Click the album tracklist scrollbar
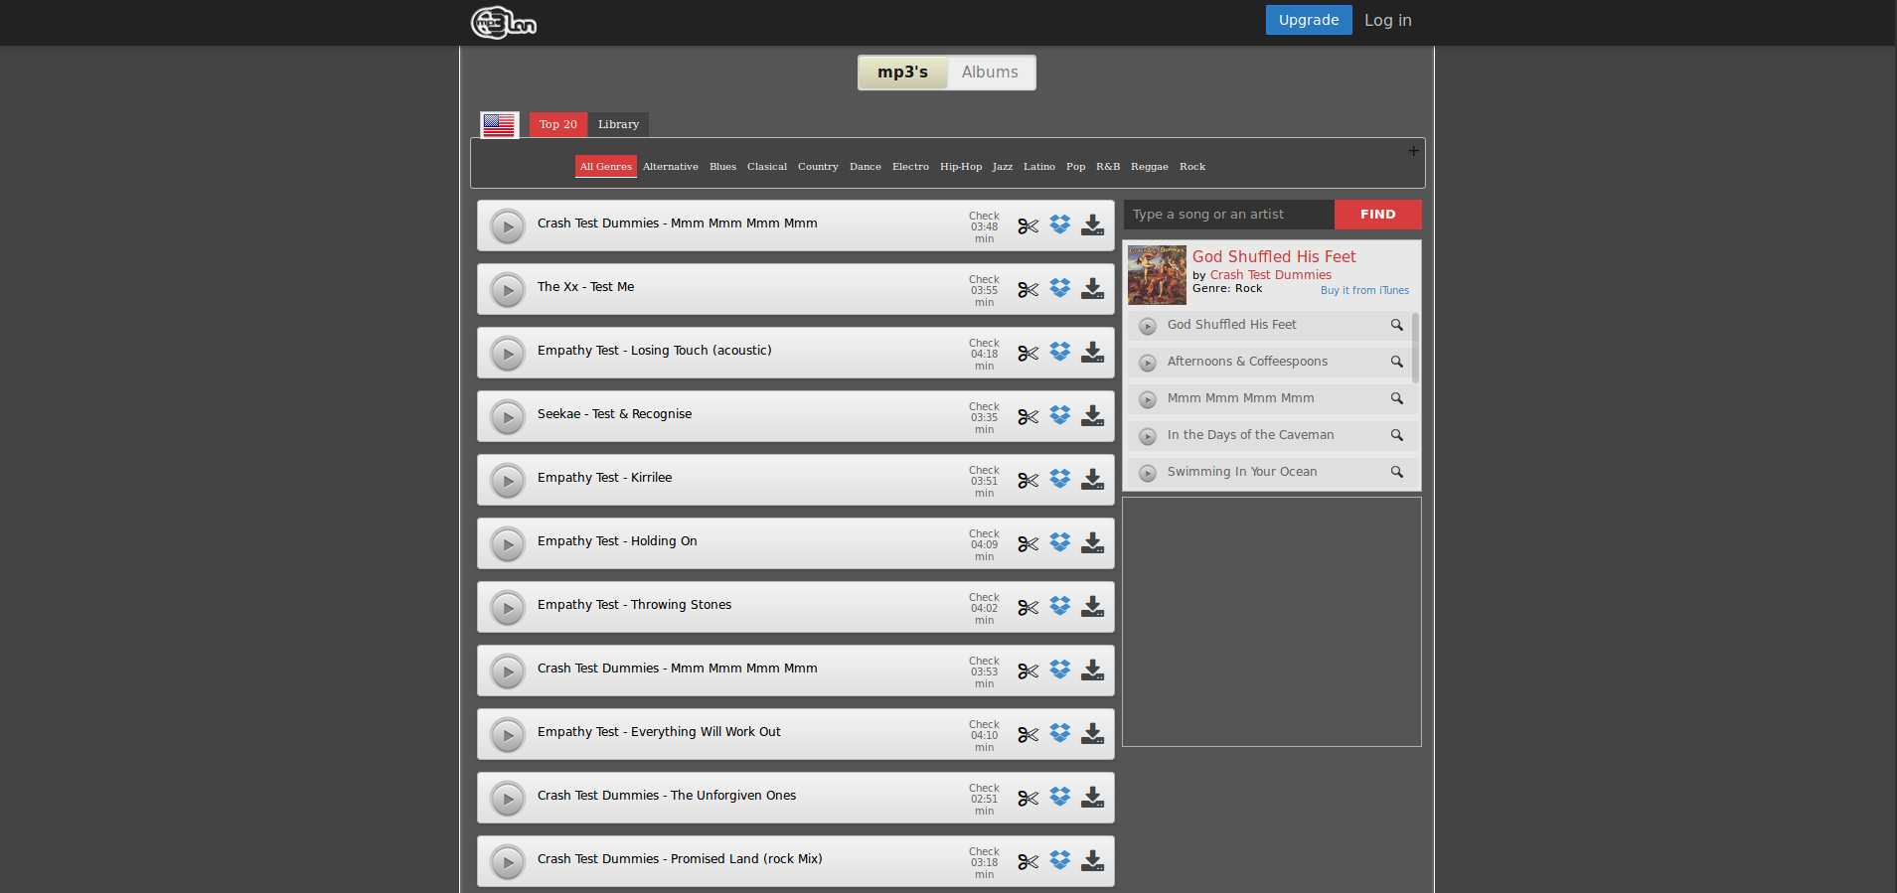 [1415, 348]
